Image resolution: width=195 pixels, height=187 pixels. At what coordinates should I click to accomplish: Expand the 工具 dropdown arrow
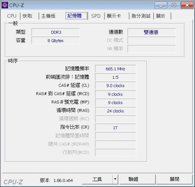click(115, 179)
